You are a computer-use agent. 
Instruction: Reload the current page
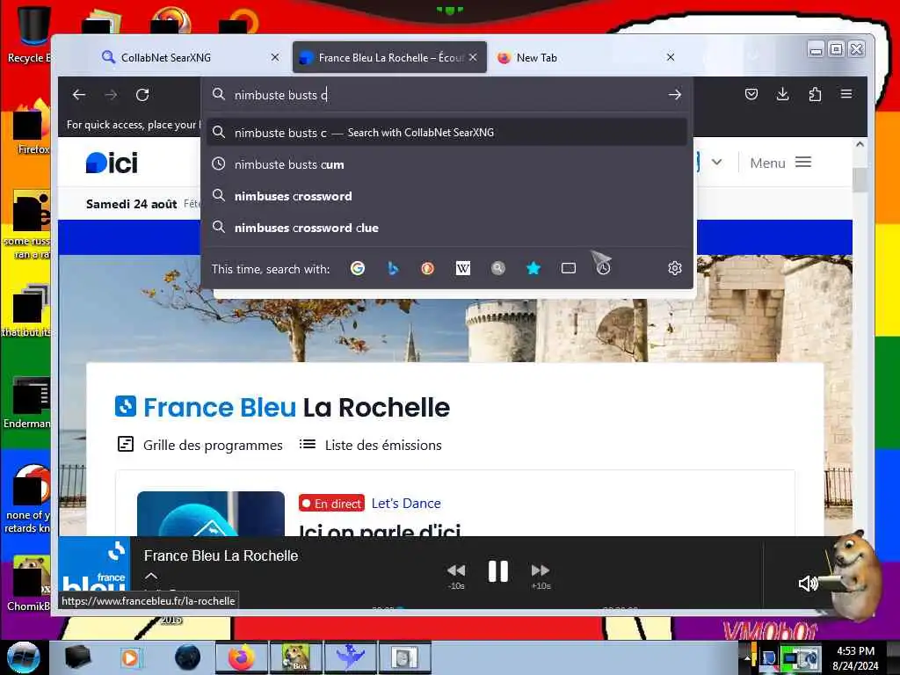point(142,95)
